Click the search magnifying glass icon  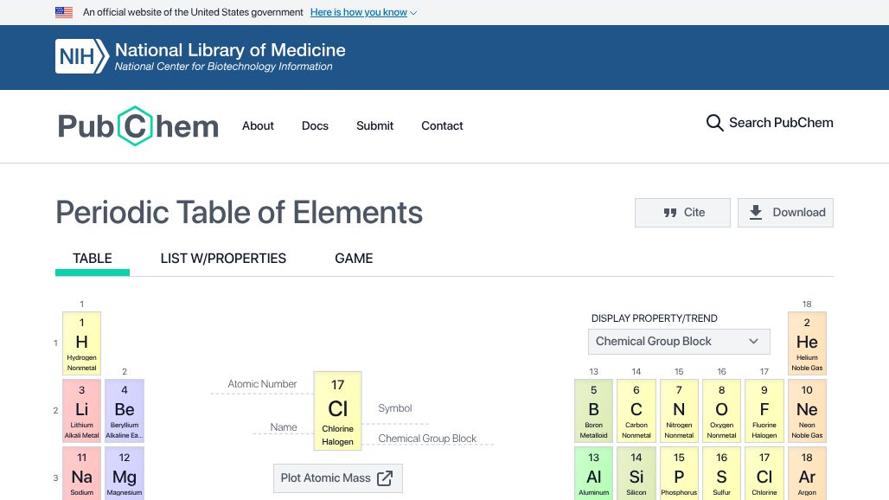coord(714,123)
